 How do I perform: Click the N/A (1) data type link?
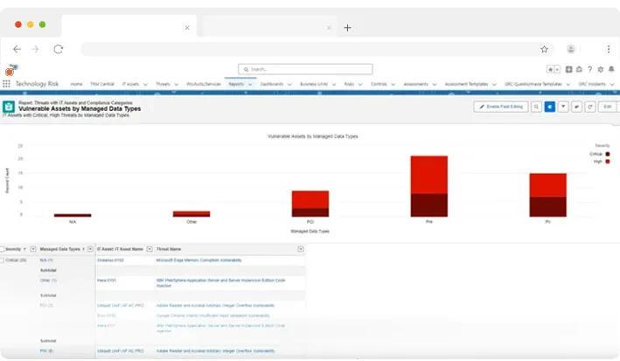(x=46, y=260)
